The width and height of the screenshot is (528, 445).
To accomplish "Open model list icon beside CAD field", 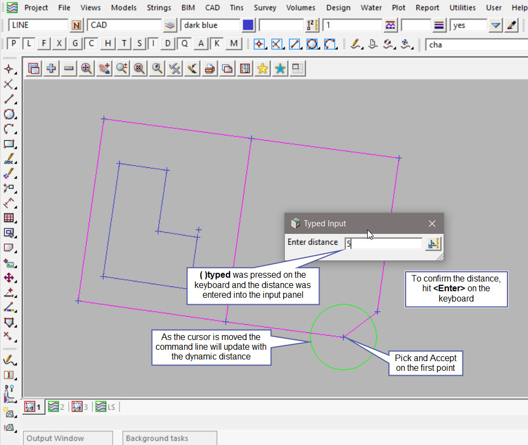I will pos(171,25).
